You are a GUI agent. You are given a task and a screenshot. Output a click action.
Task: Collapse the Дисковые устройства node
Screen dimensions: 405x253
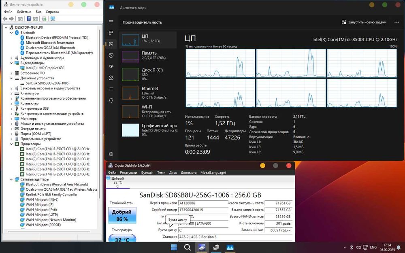point(11,78)
